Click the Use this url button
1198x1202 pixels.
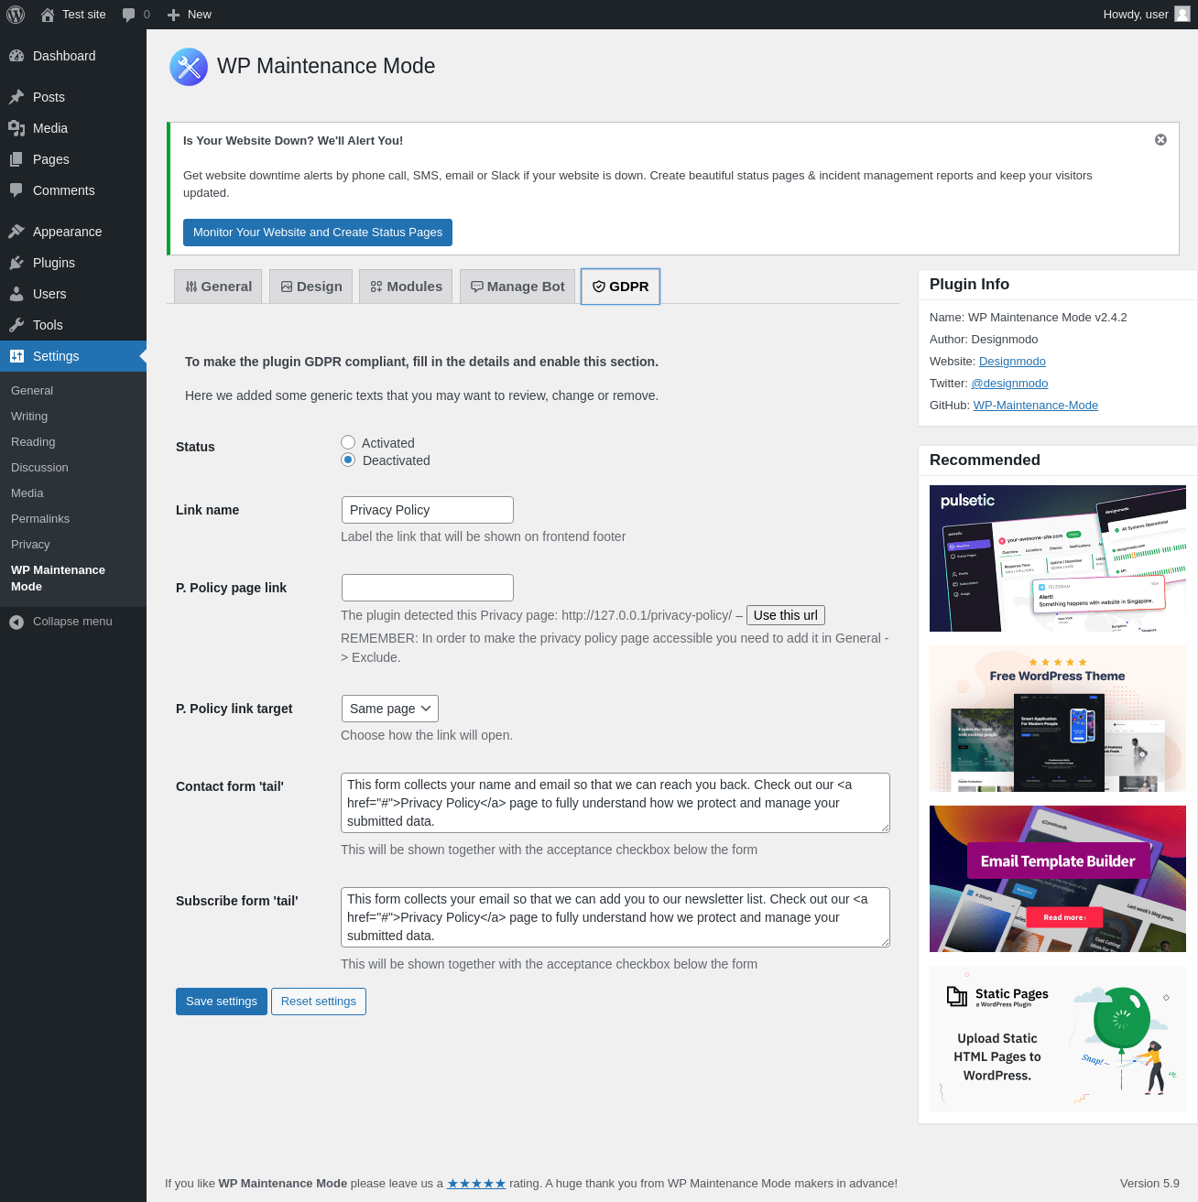[x=786, y=615]
